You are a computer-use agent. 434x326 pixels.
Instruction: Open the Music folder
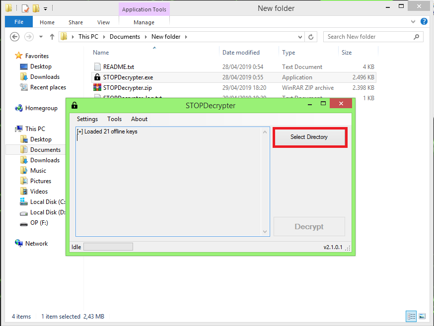tap(38, 171)
